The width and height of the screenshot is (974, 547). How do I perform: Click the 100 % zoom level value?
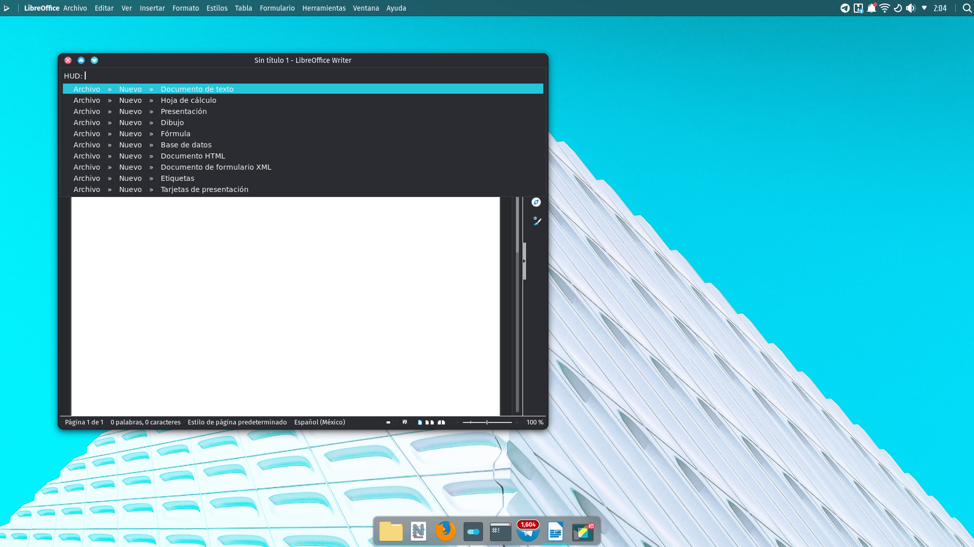click(x=535, y=422)
